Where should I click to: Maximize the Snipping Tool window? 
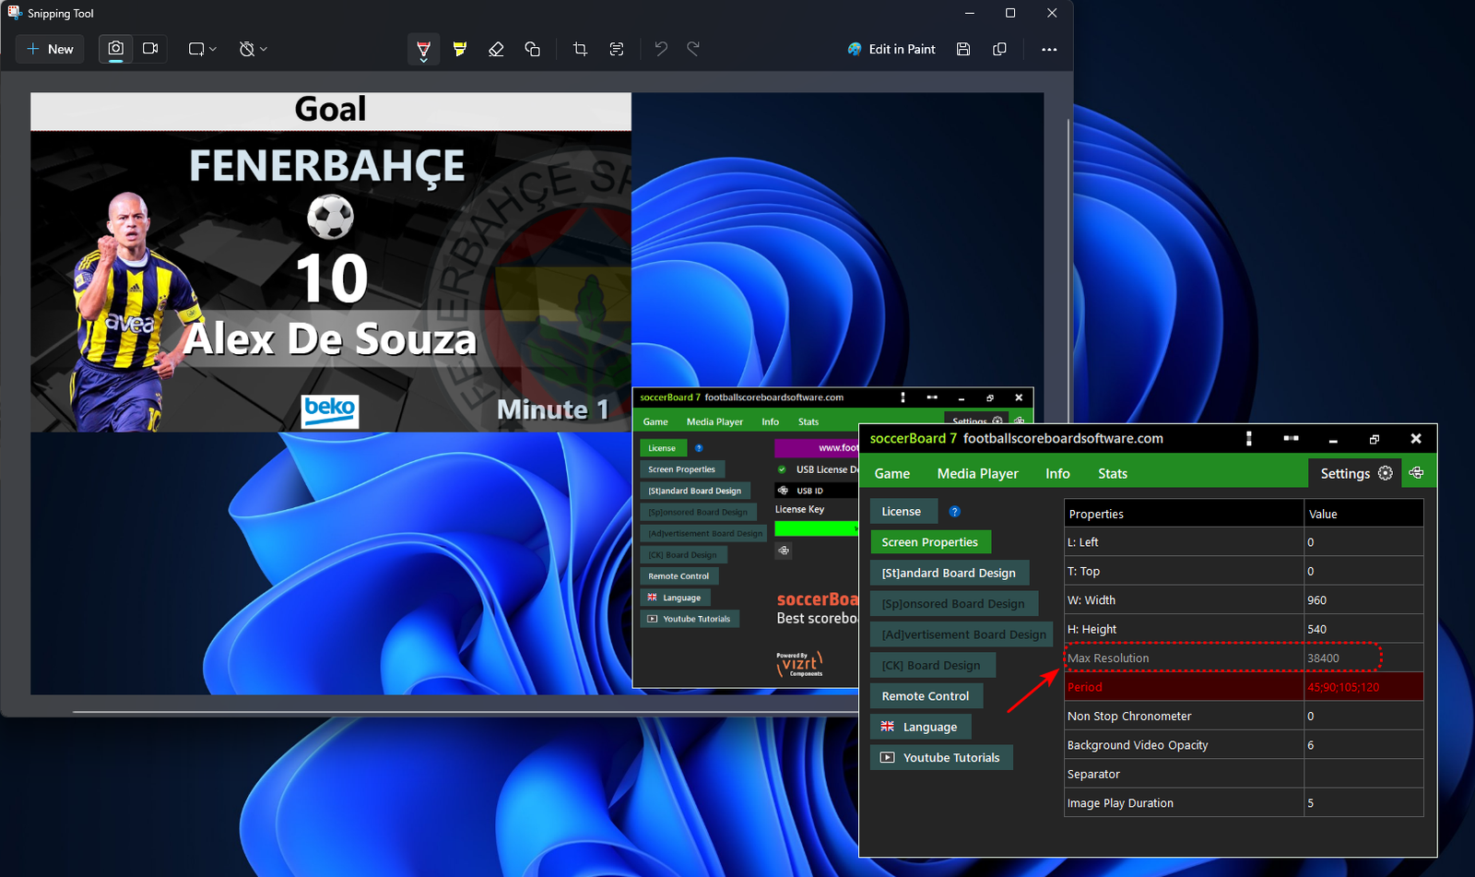coord(1010,13)
